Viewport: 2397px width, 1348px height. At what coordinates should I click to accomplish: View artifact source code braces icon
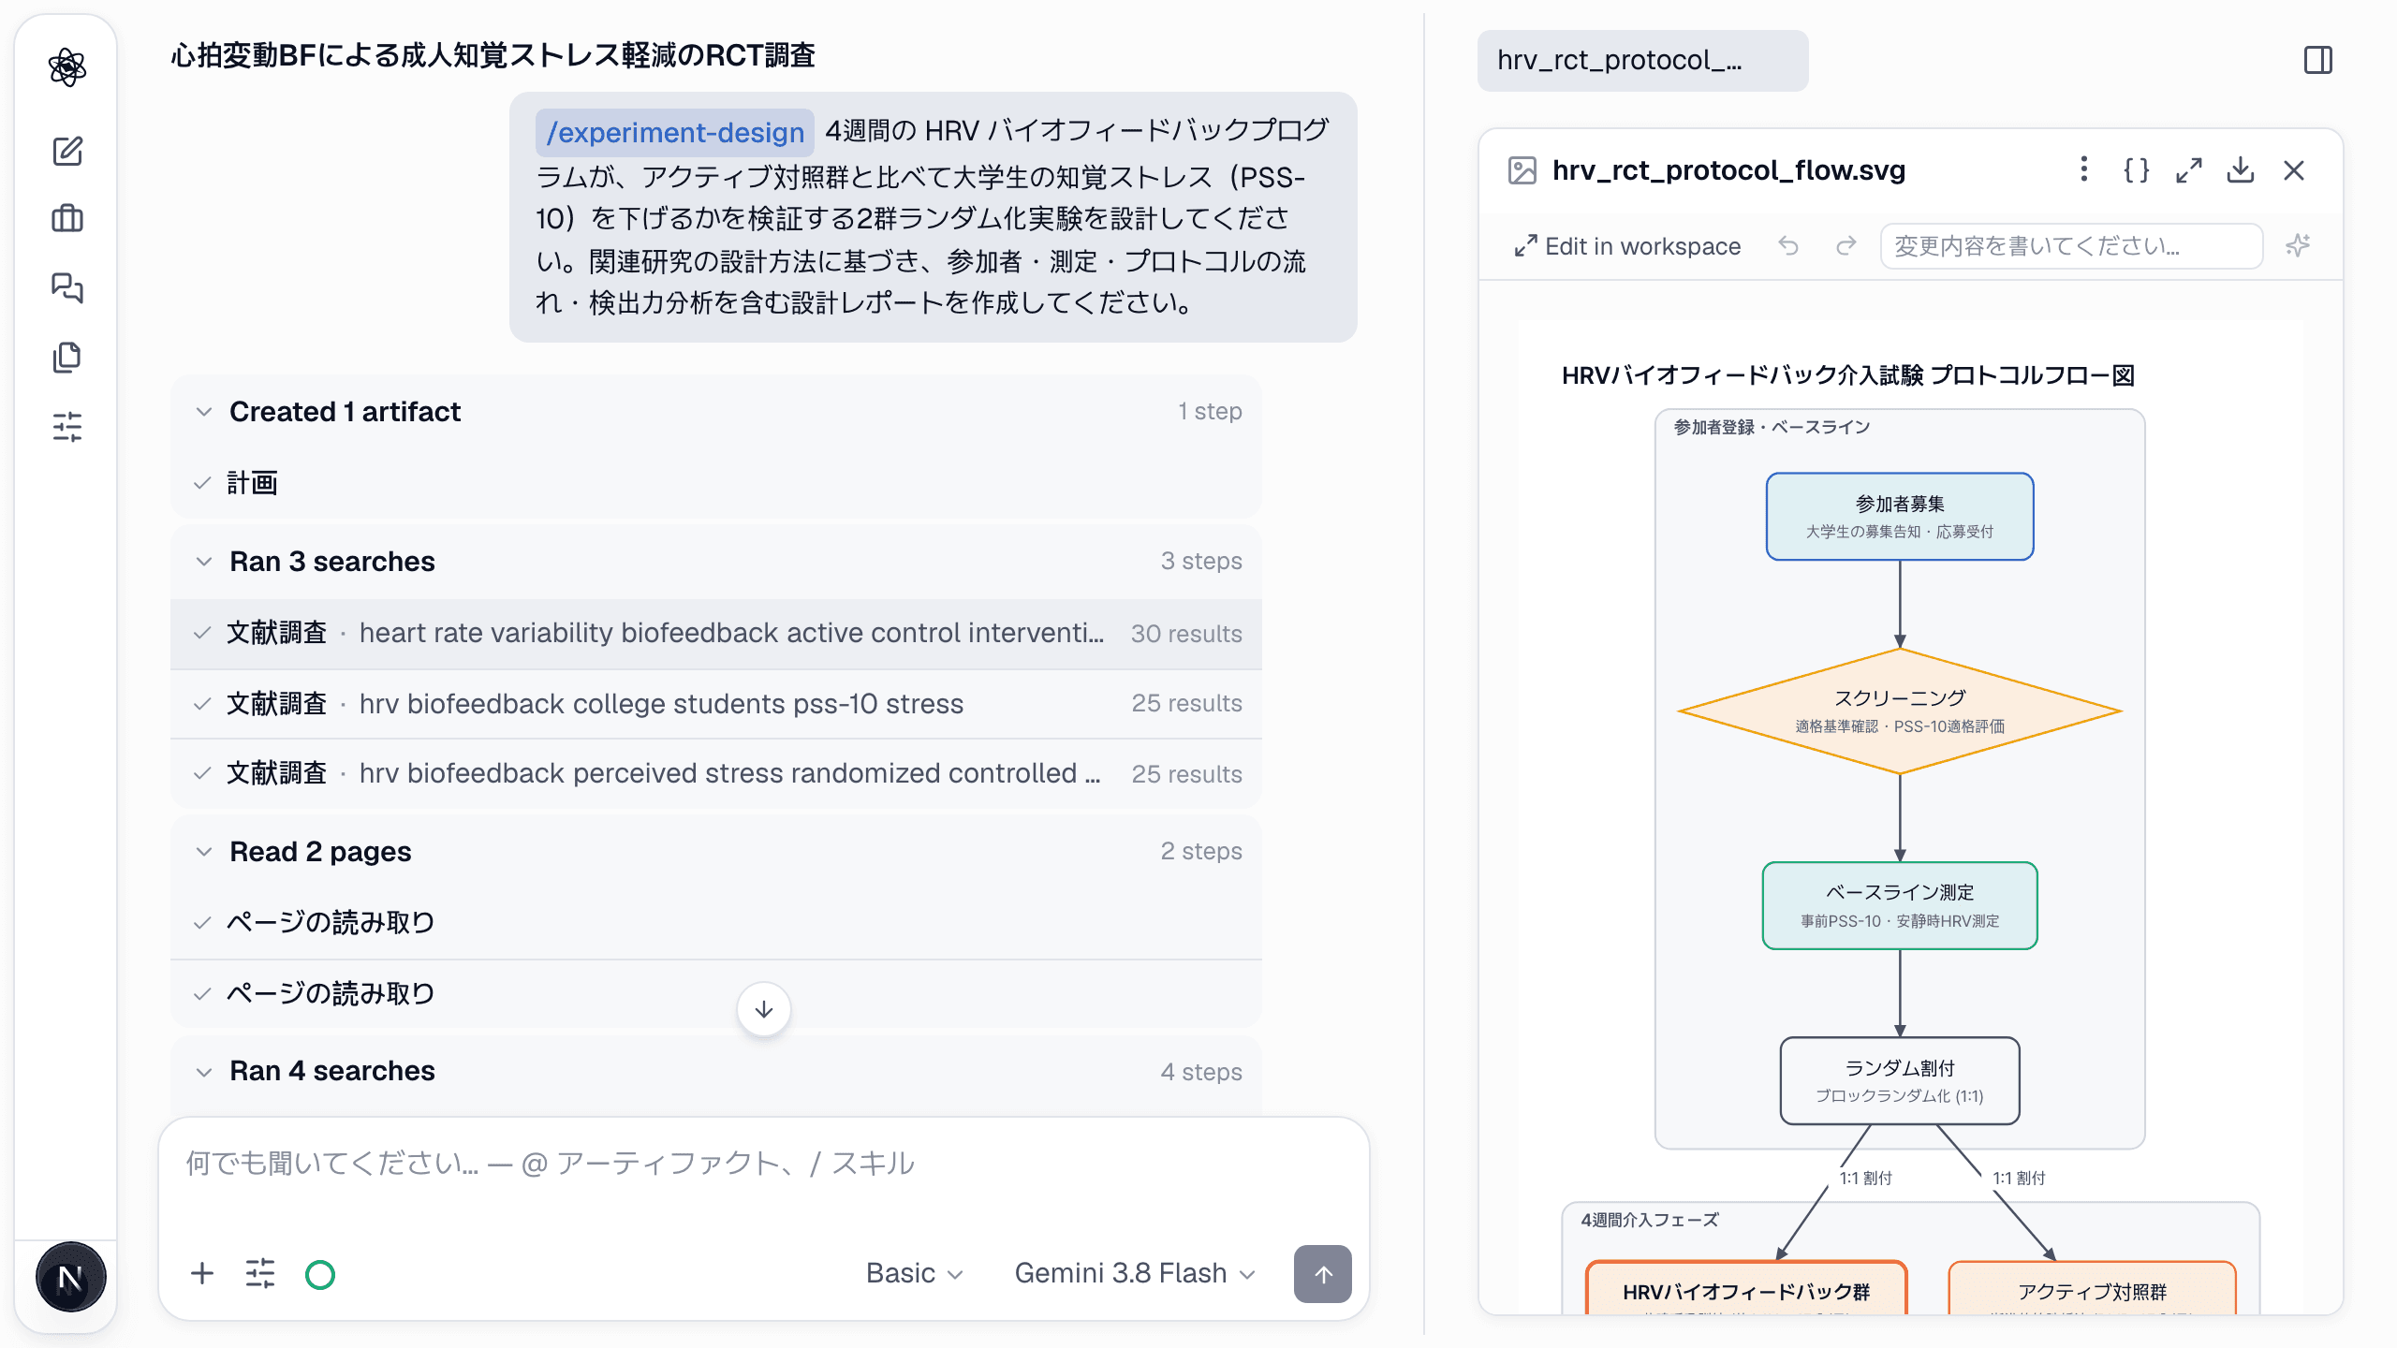tap(2136, 170)
